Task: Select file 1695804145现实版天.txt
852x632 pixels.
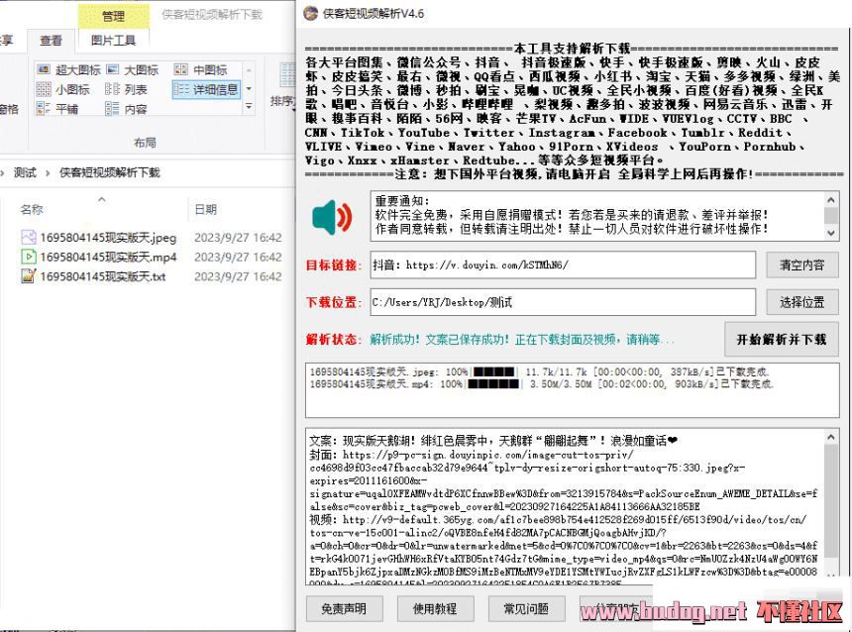Action: 103,276
